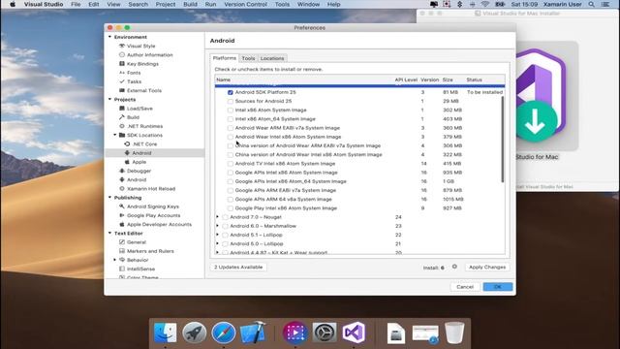Confirm preferences with OK
Image resolution: width=620 pixels, height=349 pixels.
click(x=497, y=287)
